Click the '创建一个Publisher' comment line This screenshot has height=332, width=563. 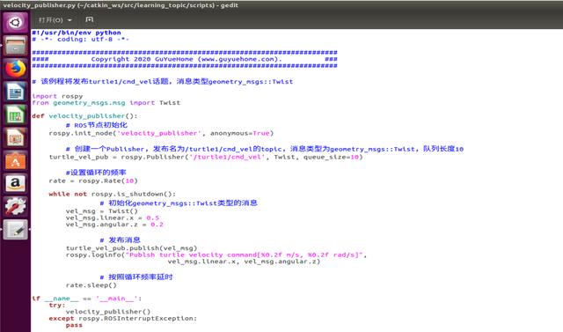[265, 149]
